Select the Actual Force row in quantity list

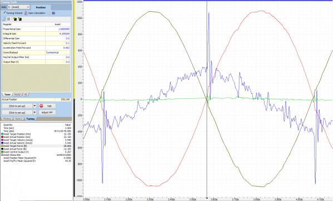pos(36,149)
